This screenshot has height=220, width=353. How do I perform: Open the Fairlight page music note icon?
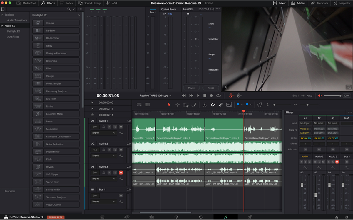click(x=225, y=217)
